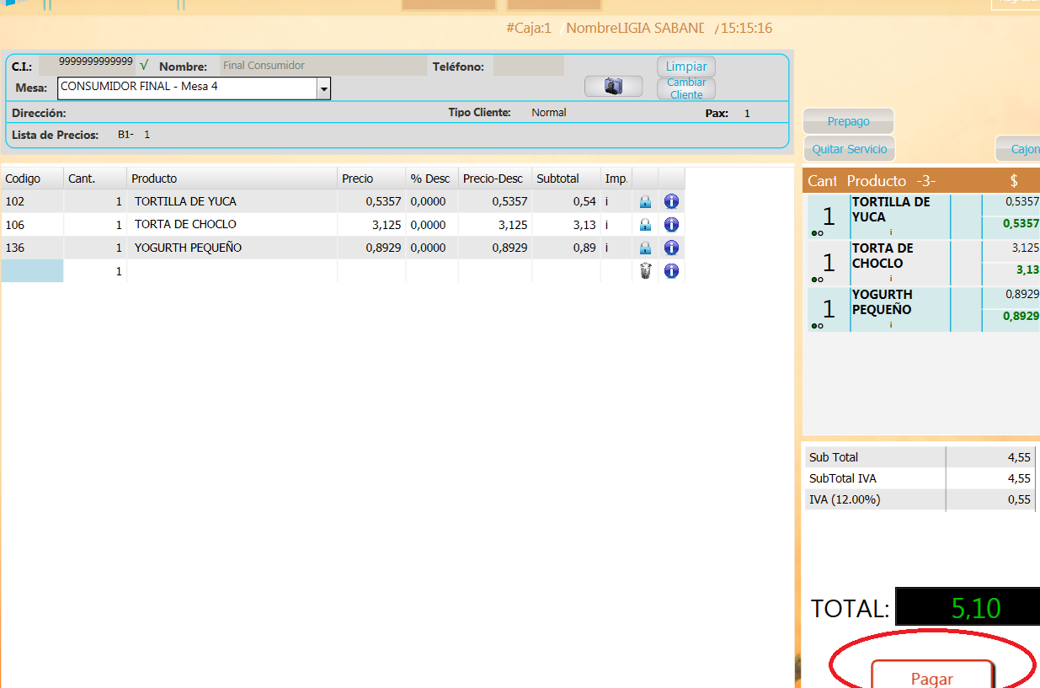The height and width of the screenshot is (688, 1040).
Task: Click the Imp. column header
Action: point(616,179)
